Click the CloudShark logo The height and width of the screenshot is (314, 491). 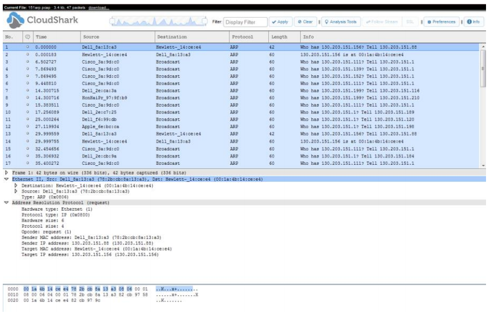pos(42,20)
